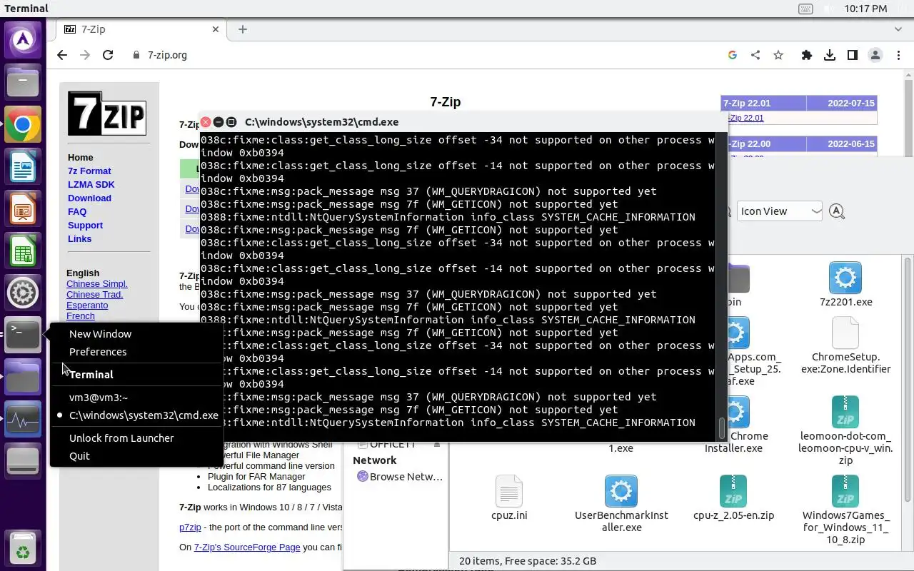Open LibreOffice Writer from the dock

point(23,167)
